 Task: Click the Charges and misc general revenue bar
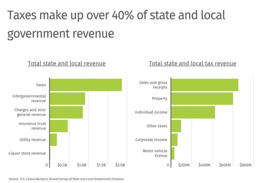coord(66,112)
